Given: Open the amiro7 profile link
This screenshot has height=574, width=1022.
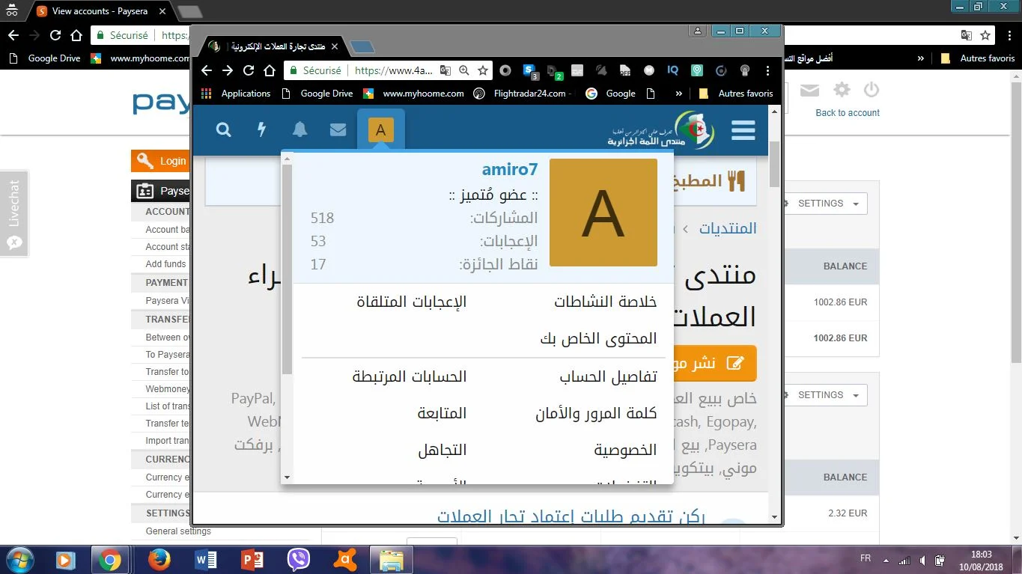Looking at the screenshot, I should 509,170.
